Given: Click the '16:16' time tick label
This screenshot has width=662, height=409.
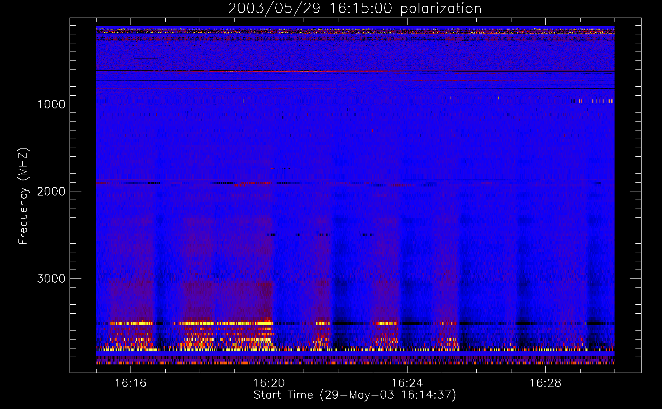Looking at the screenshot, I should pos(131,383).
